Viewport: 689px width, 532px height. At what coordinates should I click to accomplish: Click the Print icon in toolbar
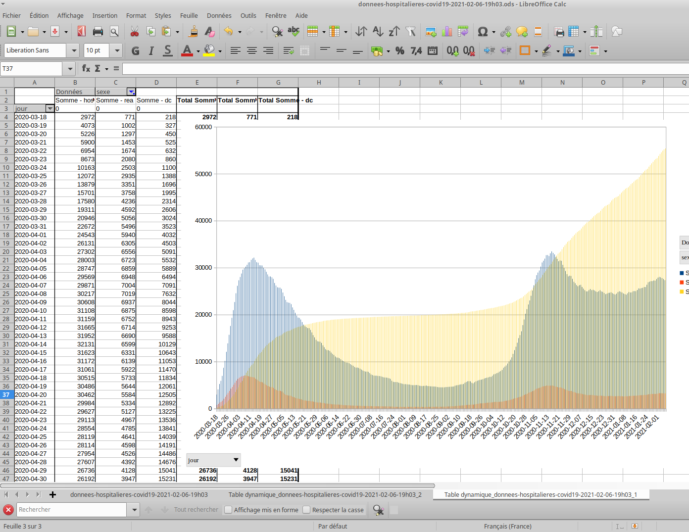point(98,32)
